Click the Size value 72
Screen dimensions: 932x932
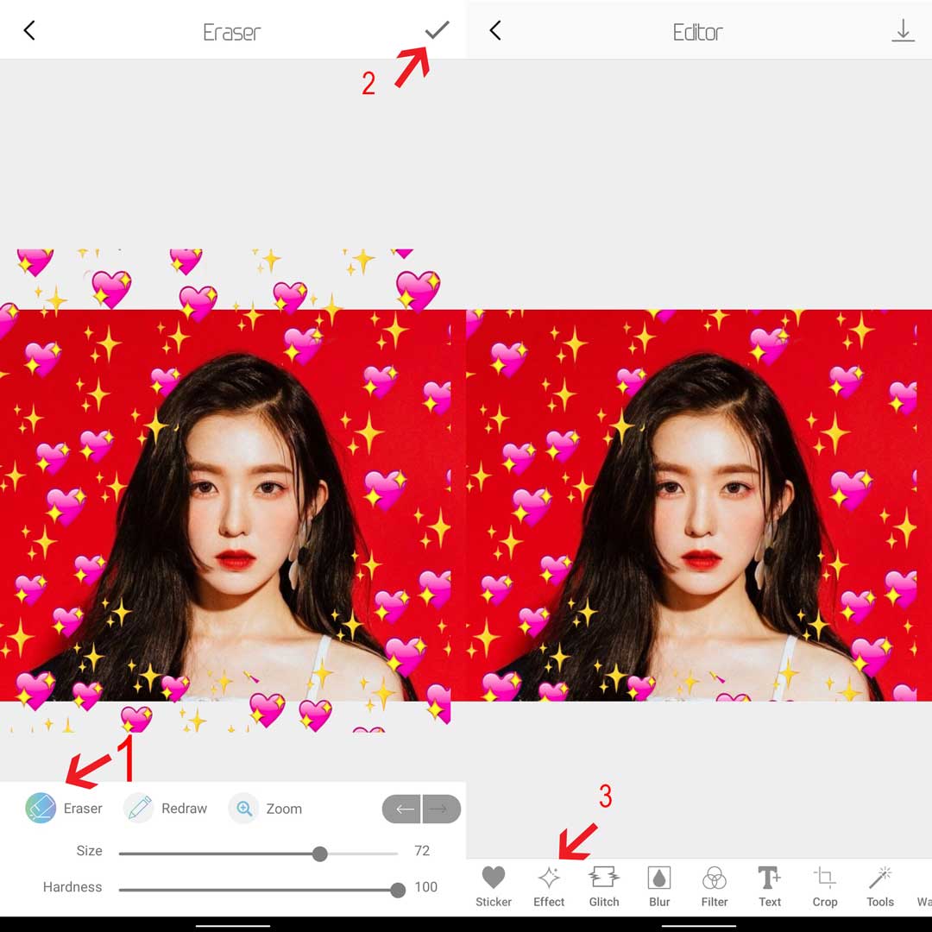(422, 851)
